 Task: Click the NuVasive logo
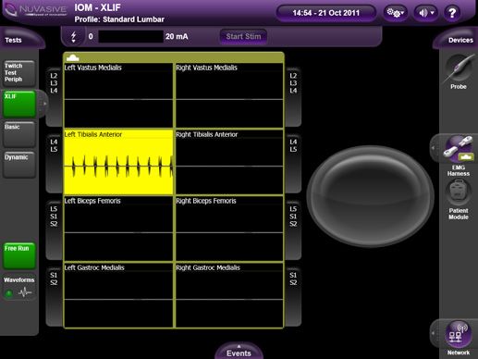point(35,10)
